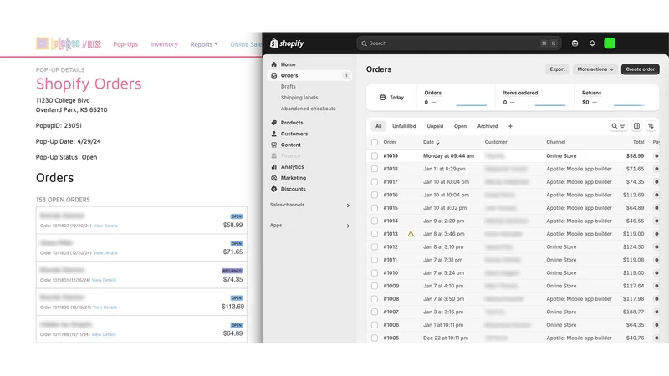Check the box for order #1013
The image size is (669, 376).
coord(374,234)
